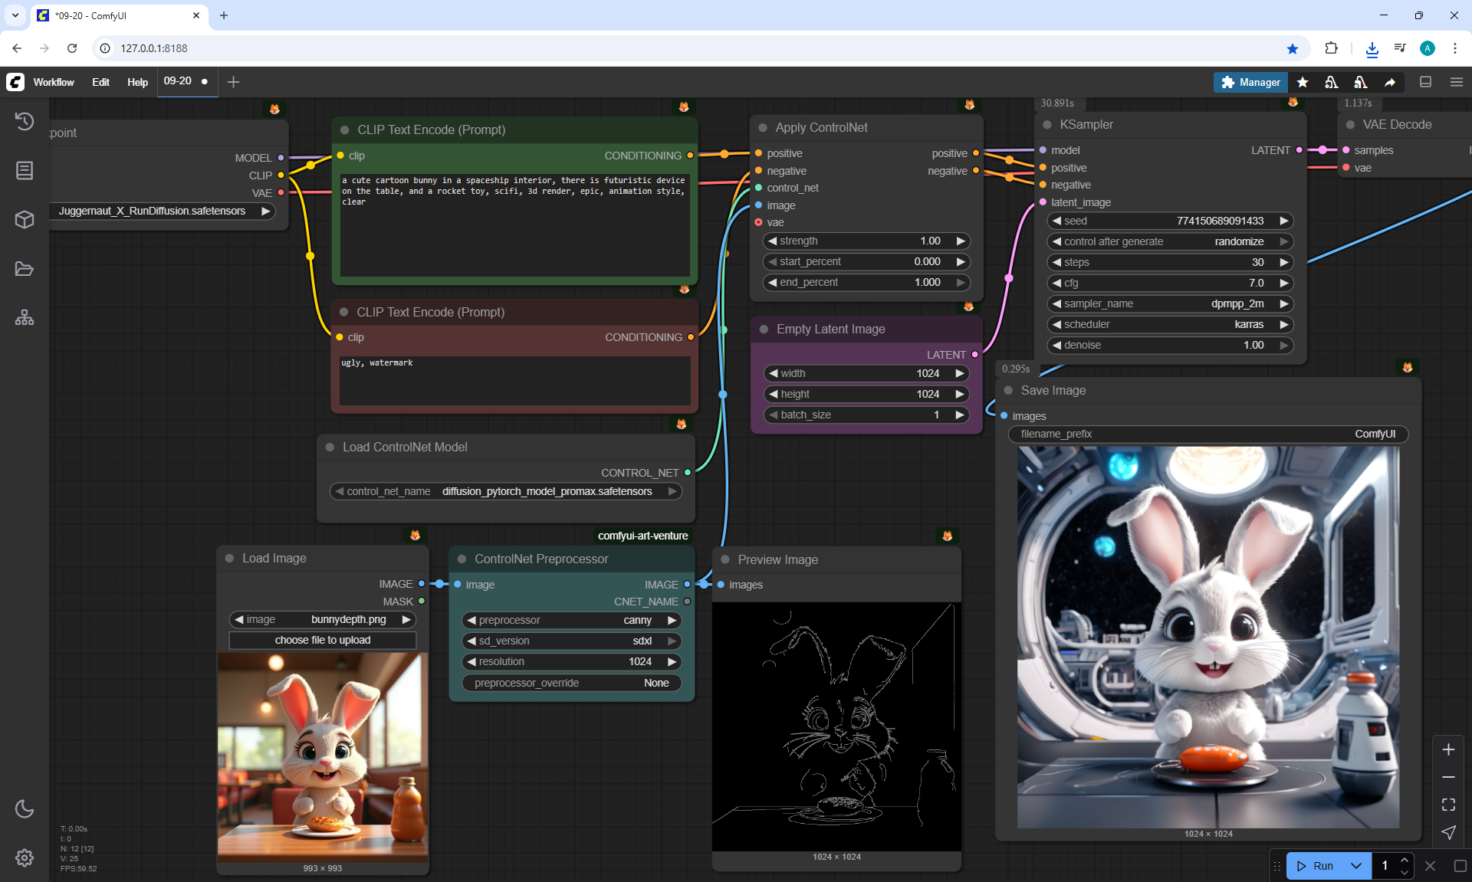Click the strength value slider field

[866, 241]
